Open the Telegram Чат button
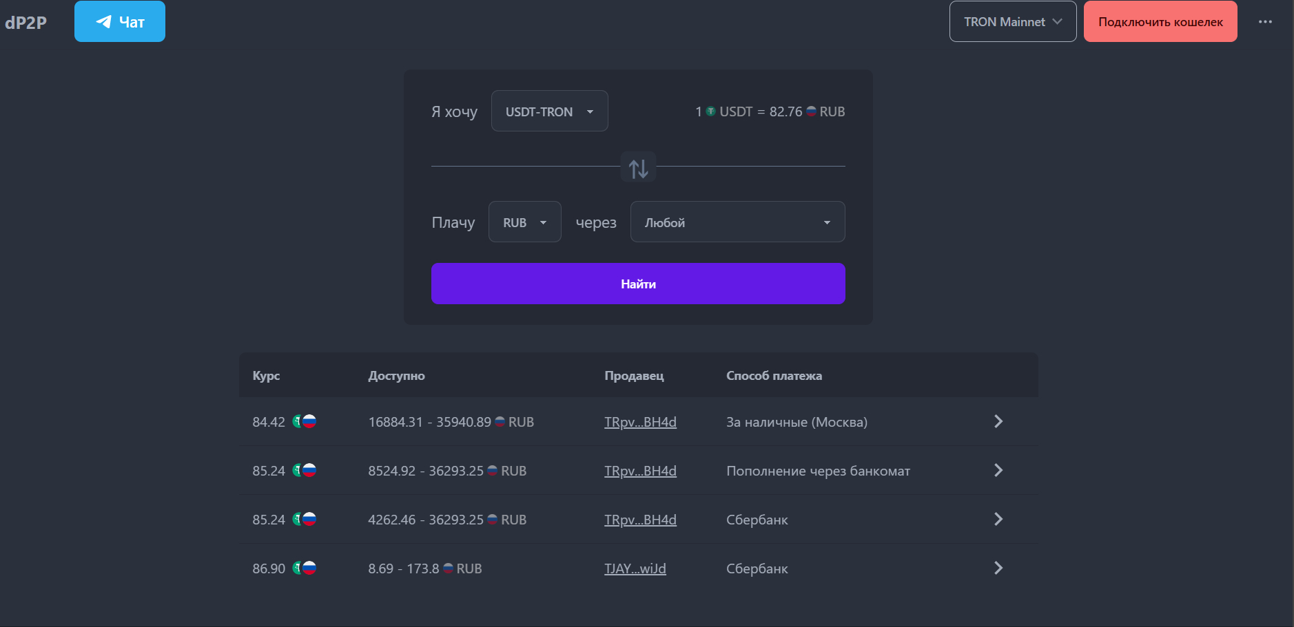This screenshot has width=1294, height=627. point(120,21)
